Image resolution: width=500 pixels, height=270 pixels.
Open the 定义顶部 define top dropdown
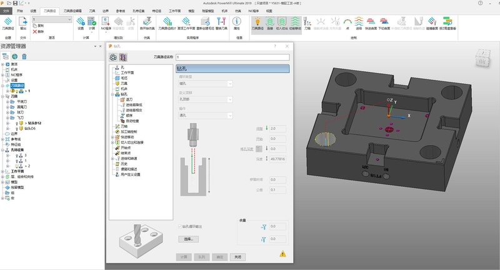tap(206, 99)
